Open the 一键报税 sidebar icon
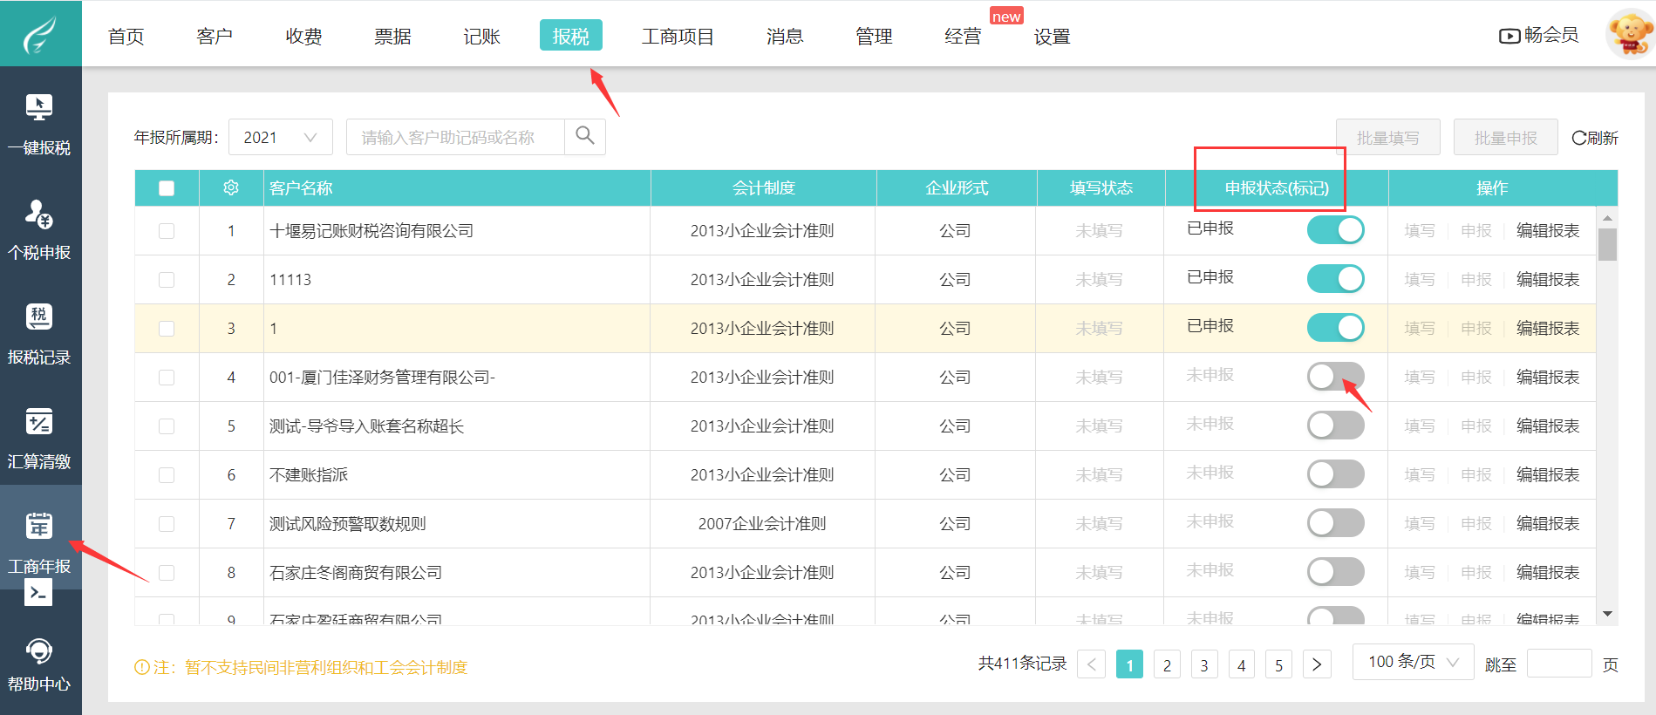 pos(39,108)
